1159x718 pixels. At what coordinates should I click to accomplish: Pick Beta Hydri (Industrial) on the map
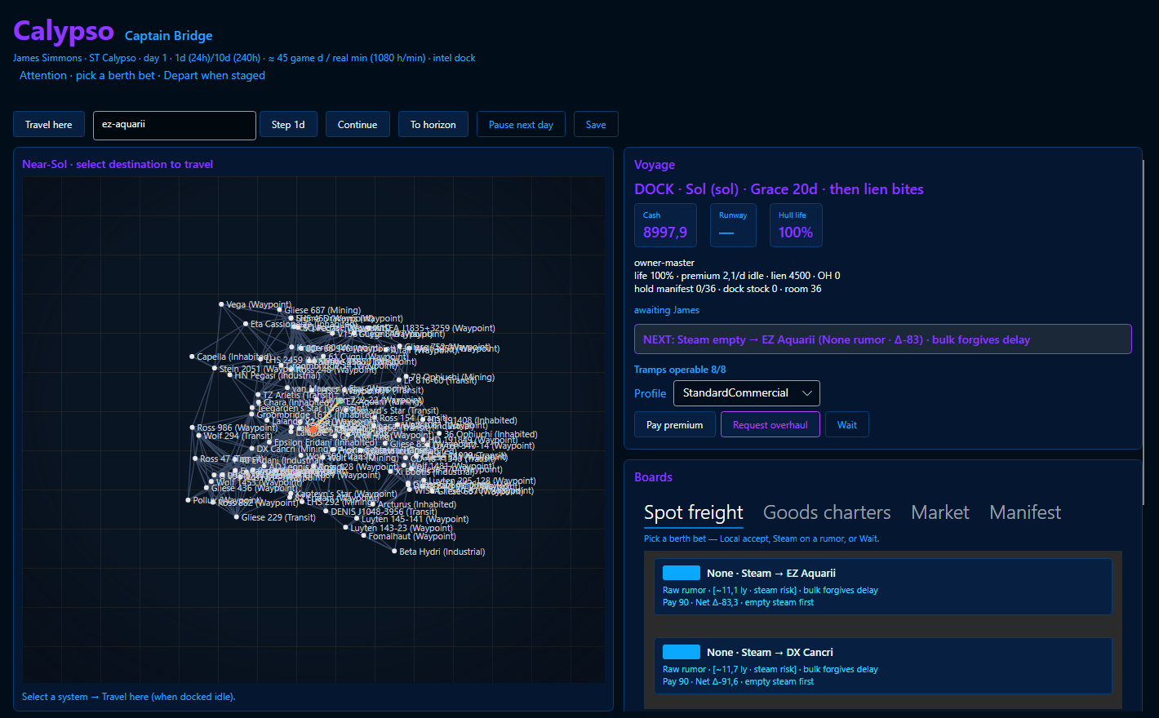[394, 552]
